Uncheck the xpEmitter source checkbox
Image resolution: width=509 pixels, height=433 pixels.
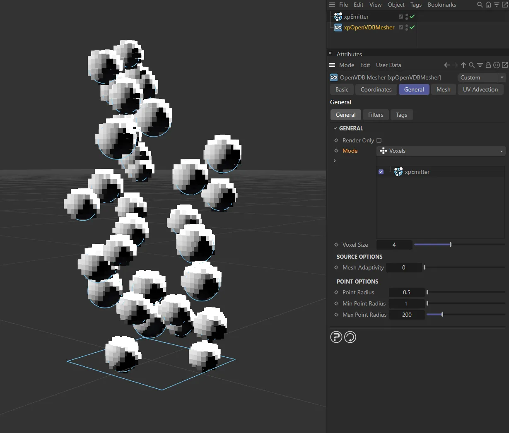tap(381, 172)
